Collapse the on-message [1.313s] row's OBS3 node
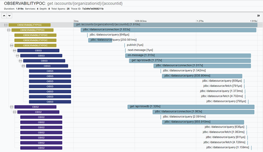 (x=17, y=56)
